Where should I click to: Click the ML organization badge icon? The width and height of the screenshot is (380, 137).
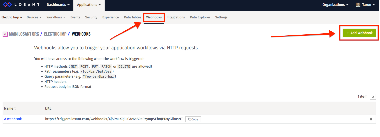point(5,34)
